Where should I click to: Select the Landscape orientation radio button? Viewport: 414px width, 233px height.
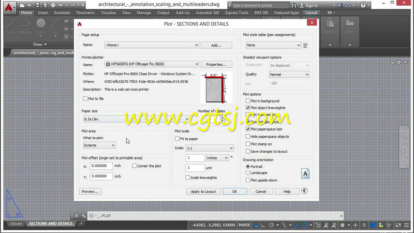tap(248, 173)
